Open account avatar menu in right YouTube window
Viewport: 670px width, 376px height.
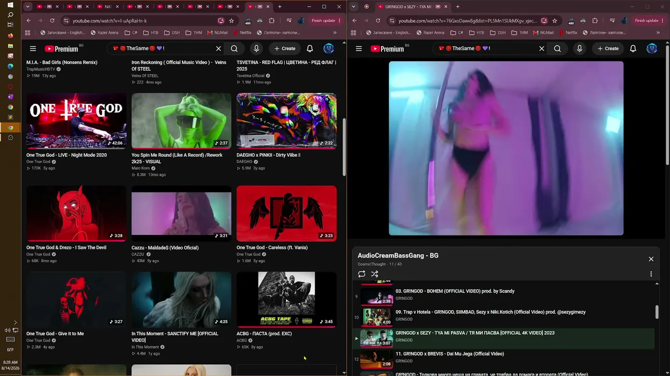tap(652, 49)
